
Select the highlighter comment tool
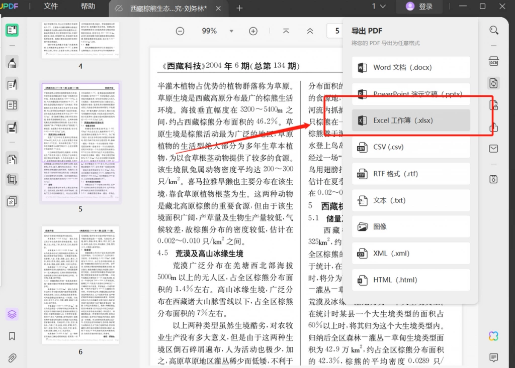(x=12, y=62)
